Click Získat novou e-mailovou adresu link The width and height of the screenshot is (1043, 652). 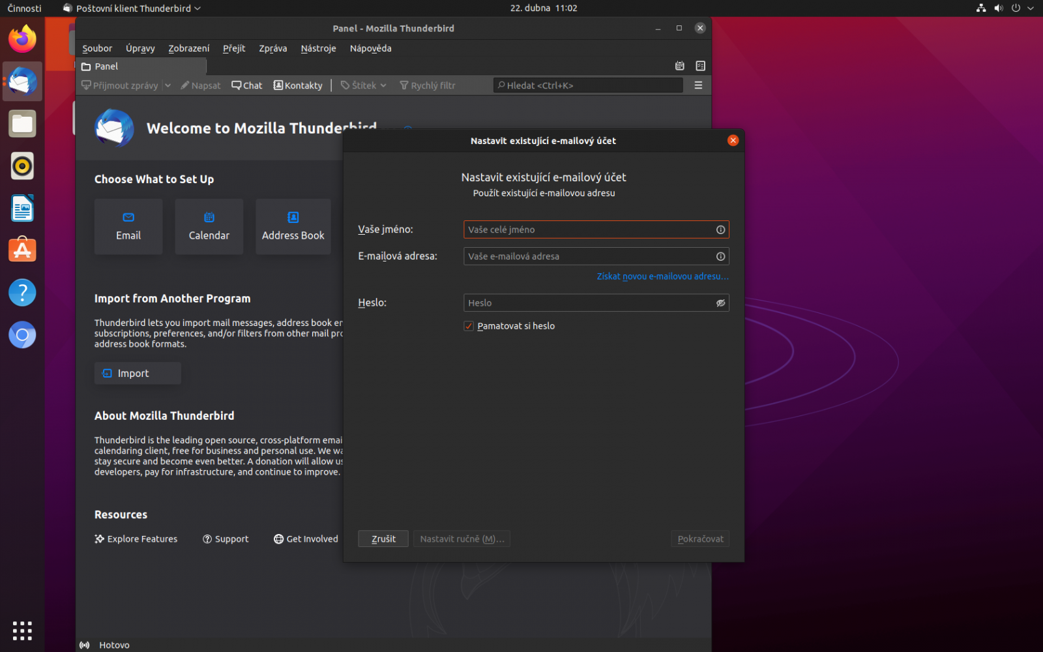(662, 276)
